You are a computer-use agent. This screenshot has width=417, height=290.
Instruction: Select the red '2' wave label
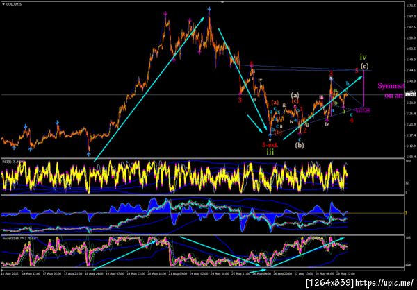pyautogui.click(x=305, y=130)
